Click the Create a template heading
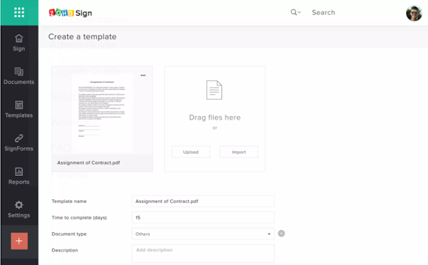Screen dimensions: 428x265 coord(83,37)
